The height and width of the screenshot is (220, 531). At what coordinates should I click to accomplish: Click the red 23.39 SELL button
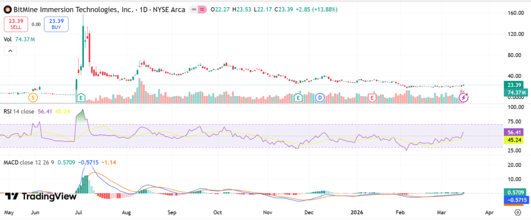point(15,24)
